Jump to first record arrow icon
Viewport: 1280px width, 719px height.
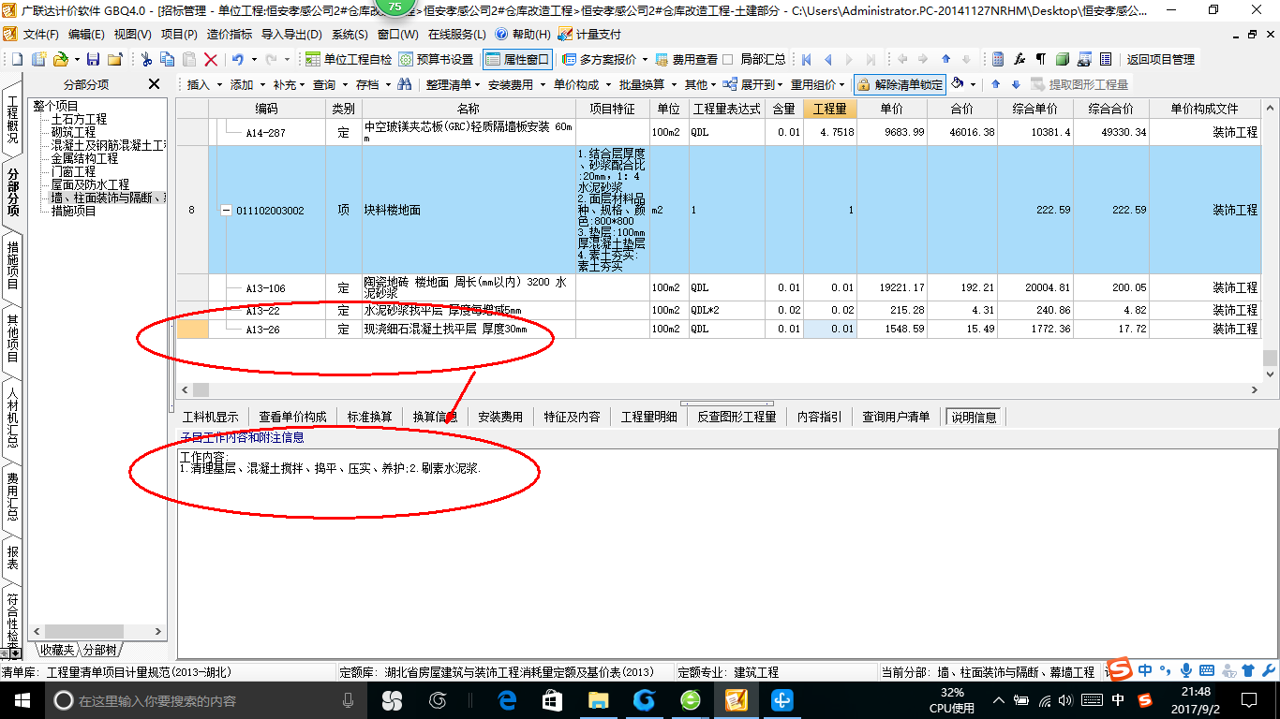(x=806, y=59)
